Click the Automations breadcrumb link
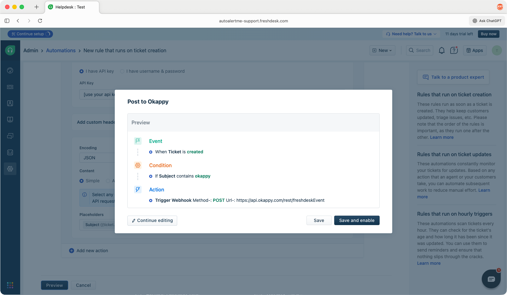Viewport: 507px width, 295px height. tap(61, 50)
